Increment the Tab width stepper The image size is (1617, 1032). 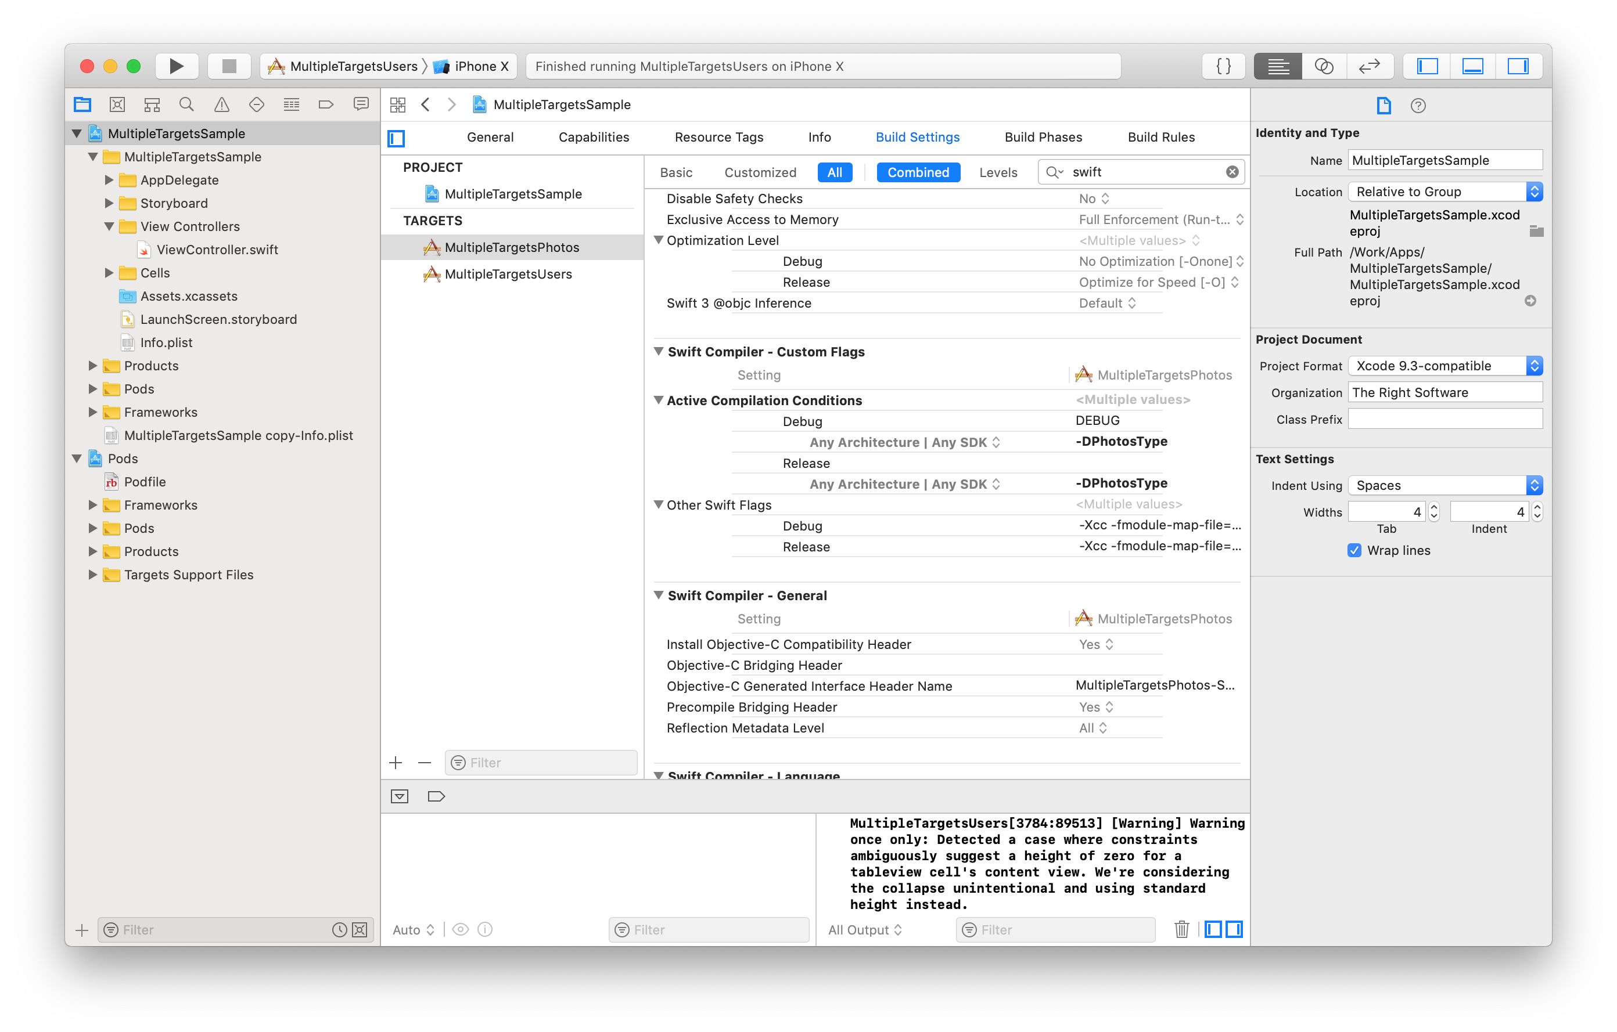1433,507
